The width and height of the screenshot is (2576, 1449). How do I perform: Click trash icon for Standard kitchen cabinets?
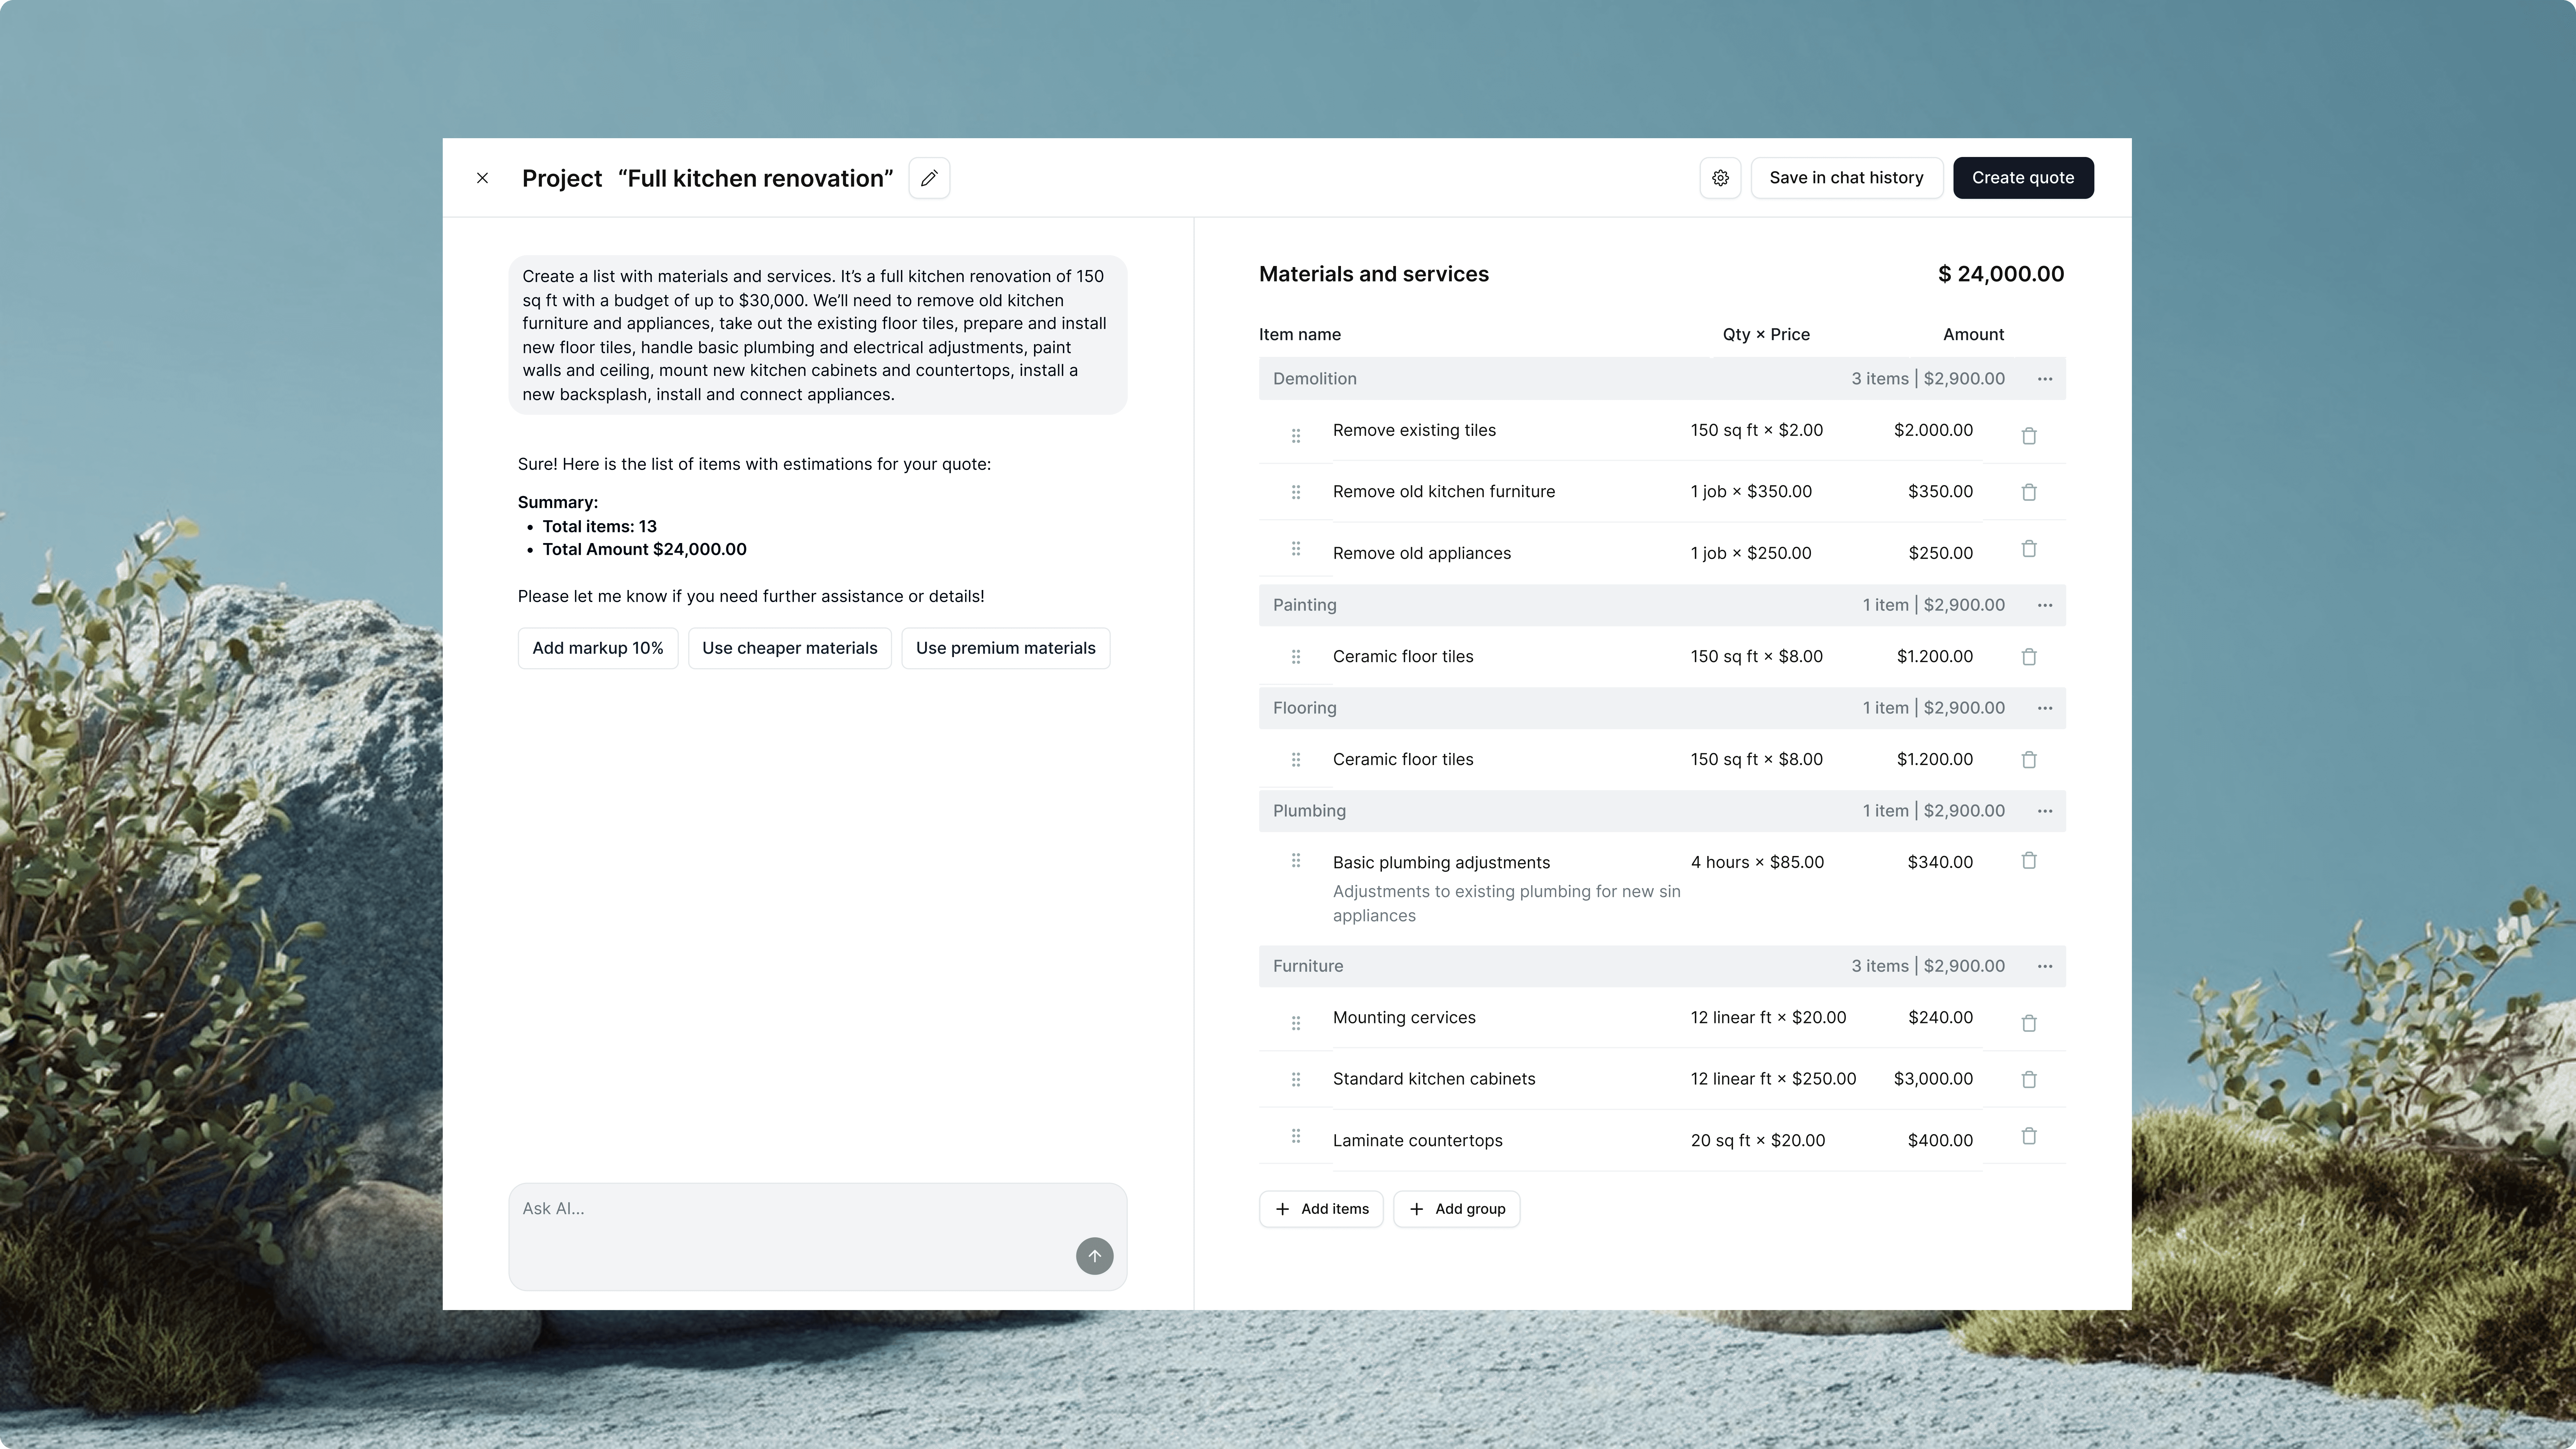coord(2029,1080)
